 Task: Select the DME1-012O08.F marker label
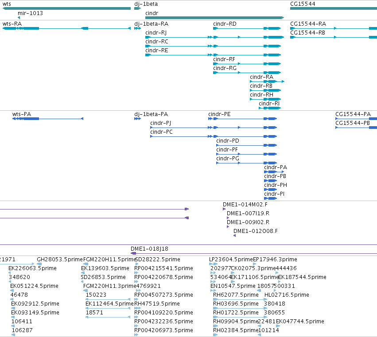[x=255, y=231]
